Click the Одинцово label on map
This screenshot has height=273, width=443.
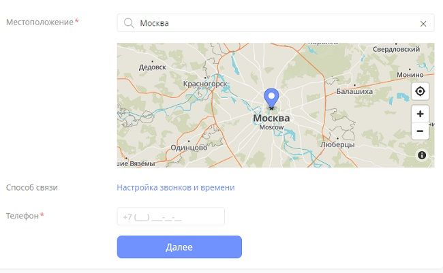189,147
